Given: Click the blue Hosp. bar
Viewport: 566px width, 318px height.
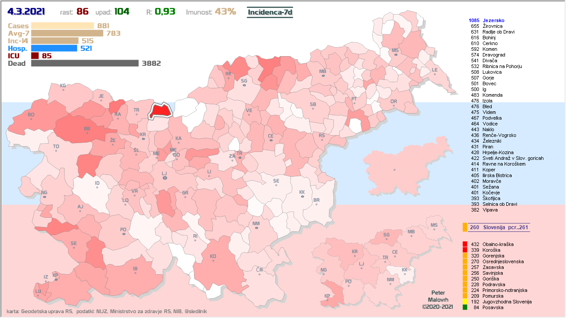Looking at the screenshot, I should click(x=54, y=48).
